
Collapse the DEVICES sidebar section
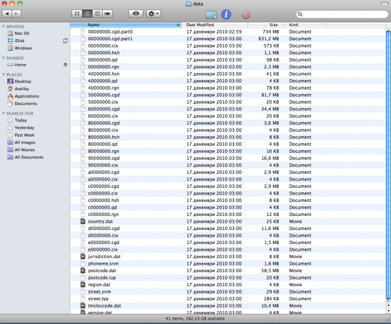[3, 26]
